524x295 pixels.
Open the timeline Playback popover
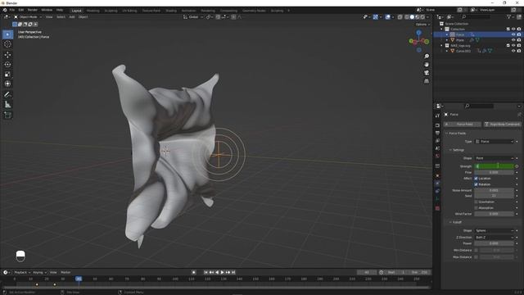(x=22, y=272)
